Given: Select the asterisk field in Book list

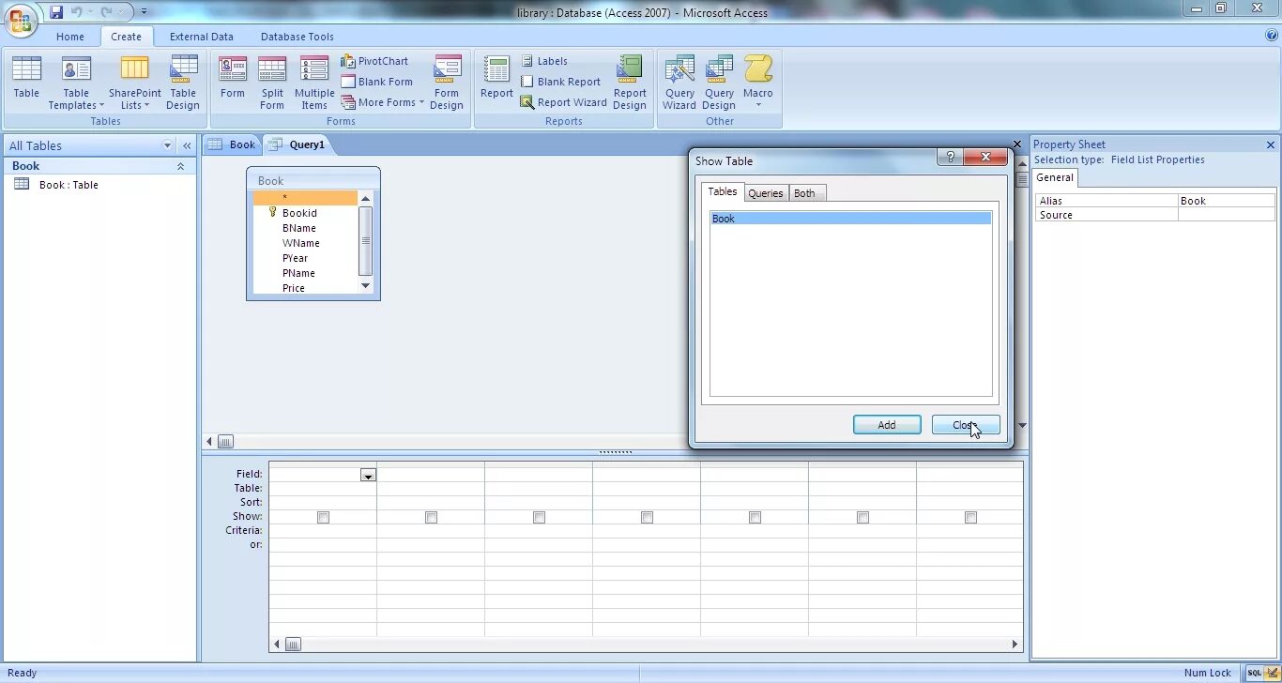Looking at the screenshot, I should coord(305,198).
